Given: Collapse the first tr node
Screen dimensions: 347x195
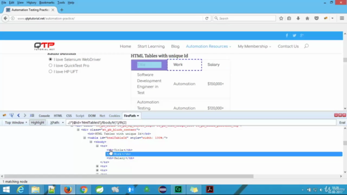Looking at the screenshot, I should [97, 146].
